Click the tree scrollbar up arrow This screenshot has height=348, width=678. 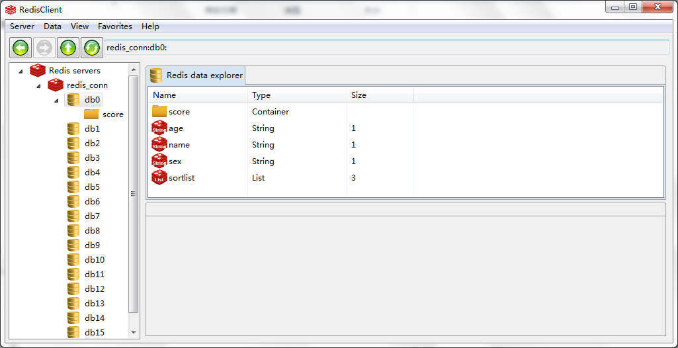[133, 69]
